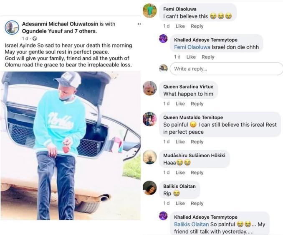Open Femi Olaoluwa's avatar
Viewport: 283px width, 235px height.
(150, 11)
